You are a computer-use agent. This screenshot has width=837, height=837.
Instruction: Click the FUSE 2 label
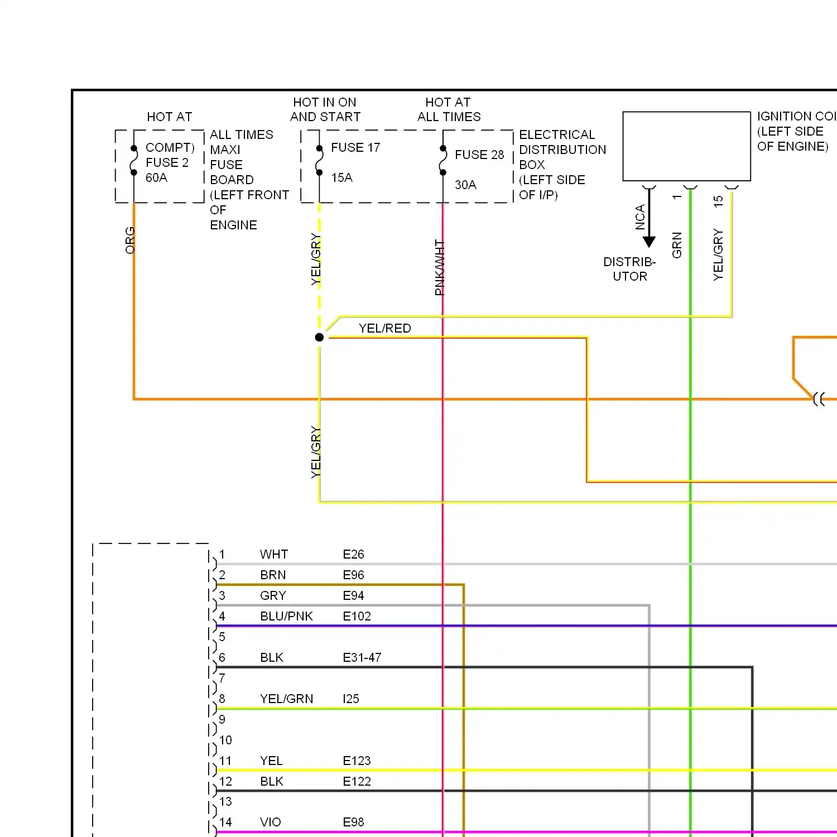click(x=167, y=162)
